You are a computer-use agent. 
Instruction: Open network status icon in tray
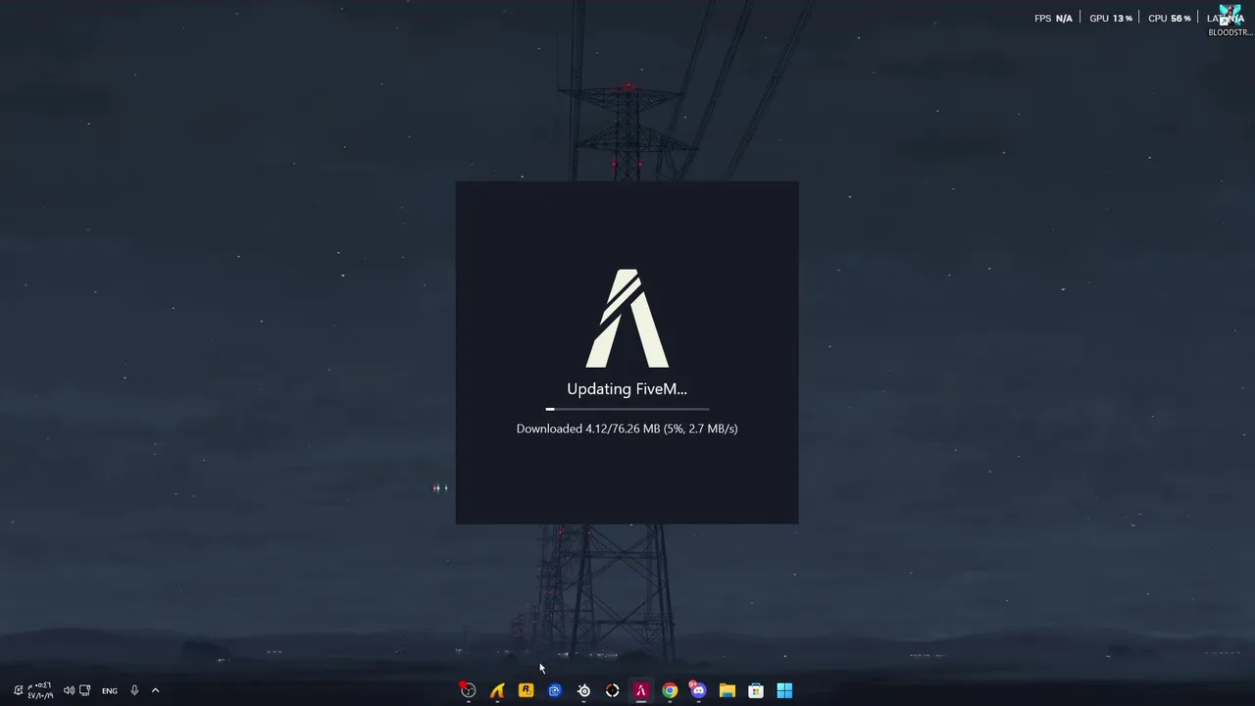(x=84, y=690)
